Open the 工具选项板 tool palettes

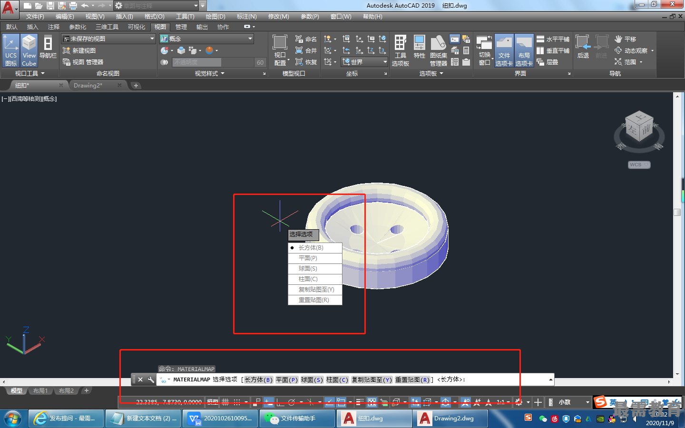click(401, 50)
